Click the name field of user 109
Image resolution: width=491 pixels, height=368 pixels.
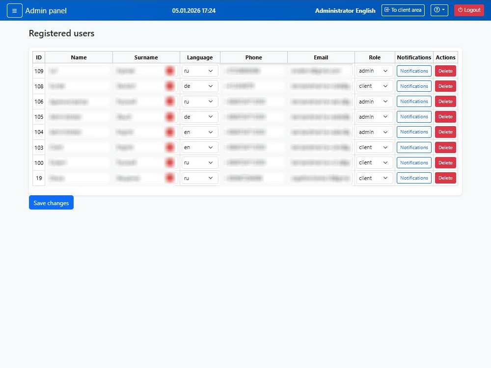pyautogui.click(x=79, y=71)
